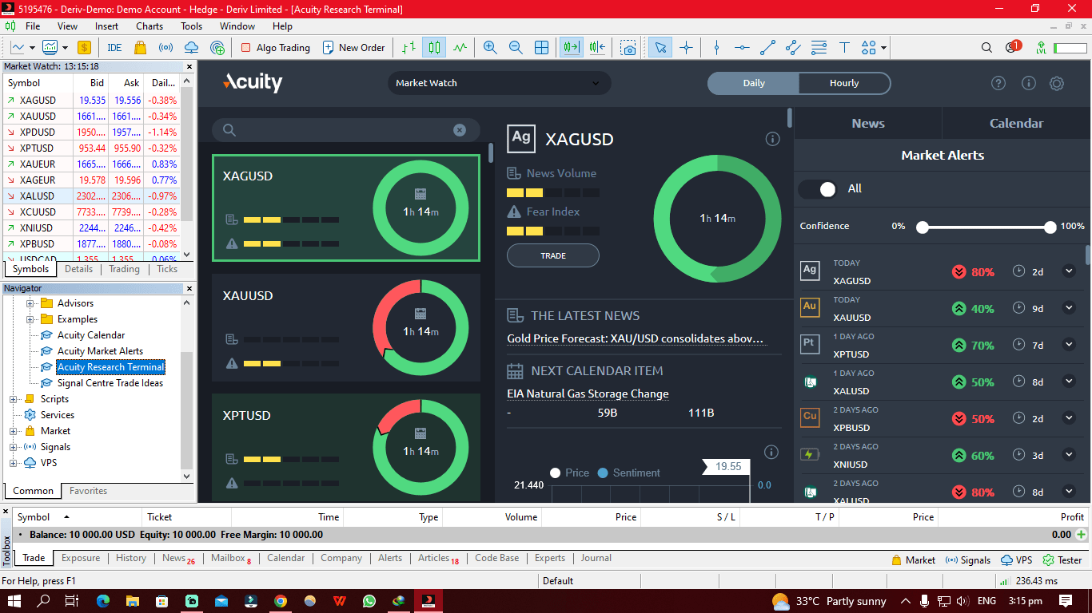The height and width of the screenshot is (613, 1092).
Task: Switch to line chart type
Action: click(x=460, y=48)
